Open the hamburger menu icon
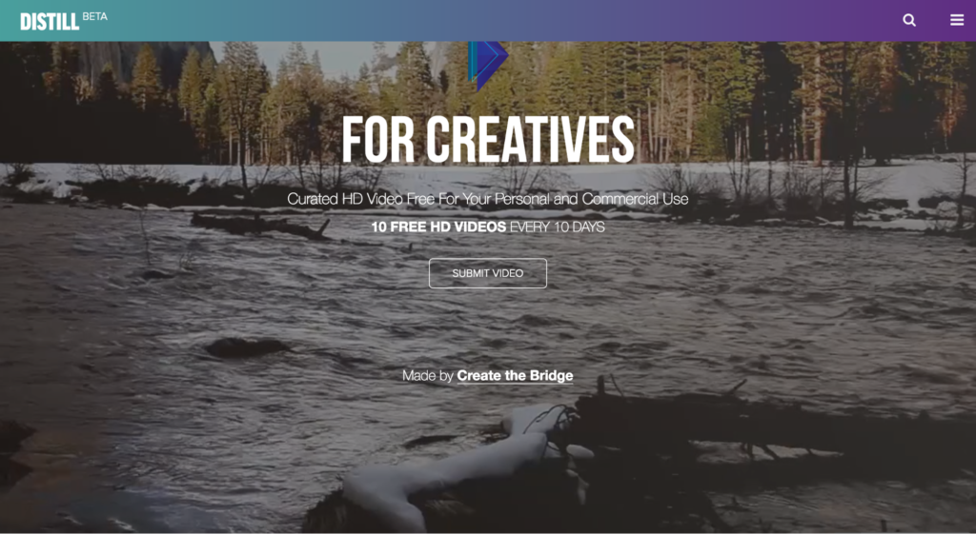Screen dimensions: 976x534 957,21
